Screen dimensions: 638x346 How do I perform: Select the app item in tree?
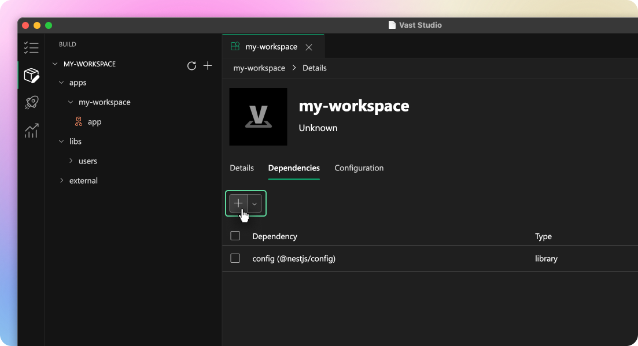tap(94, 122)
